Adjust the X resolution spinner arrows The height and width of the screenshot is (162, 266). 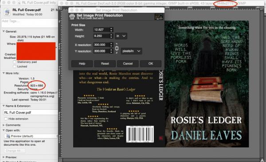(x=111, y=45)
